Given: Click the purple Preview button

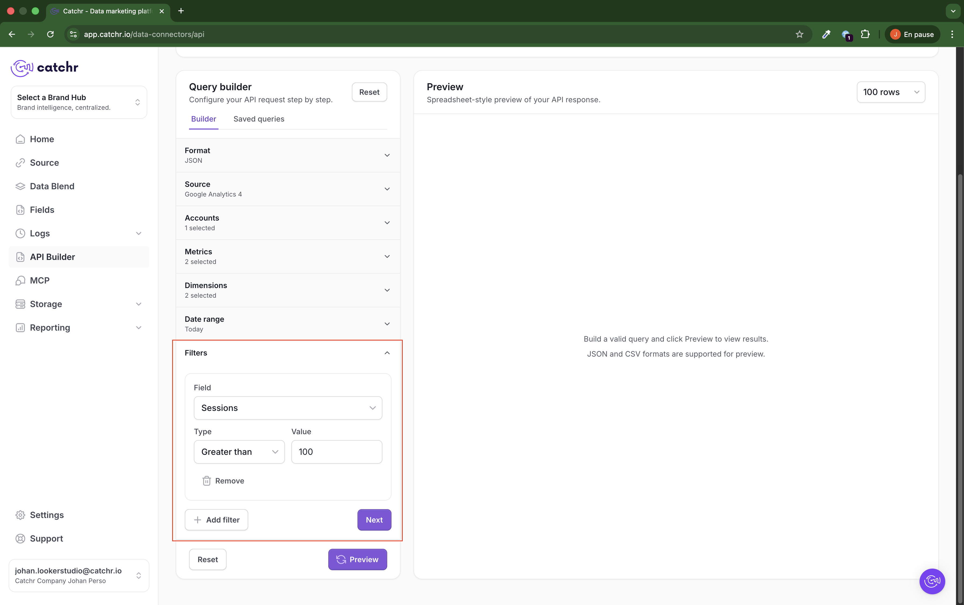Looking at the screenshot, I should 357,559.
